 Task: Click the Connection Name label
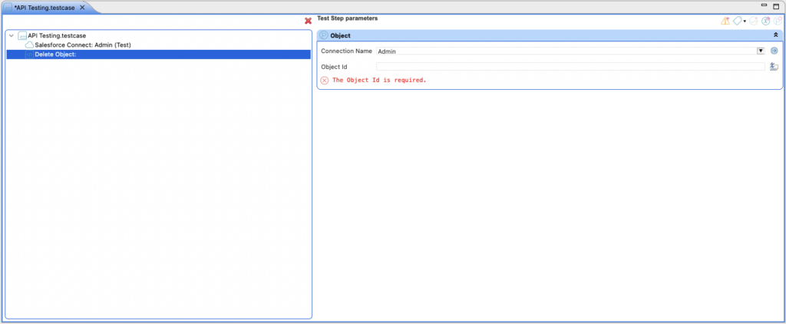(347, 51)
